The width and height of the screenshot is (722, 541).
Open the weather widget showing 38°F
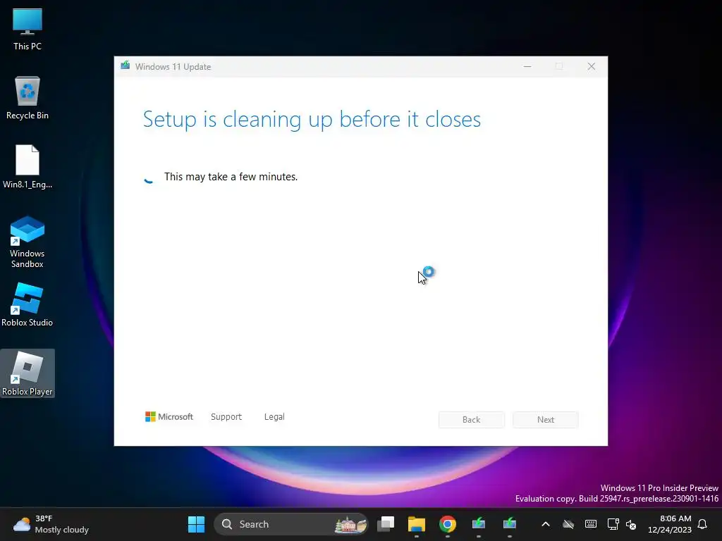[x=51, y=524]
